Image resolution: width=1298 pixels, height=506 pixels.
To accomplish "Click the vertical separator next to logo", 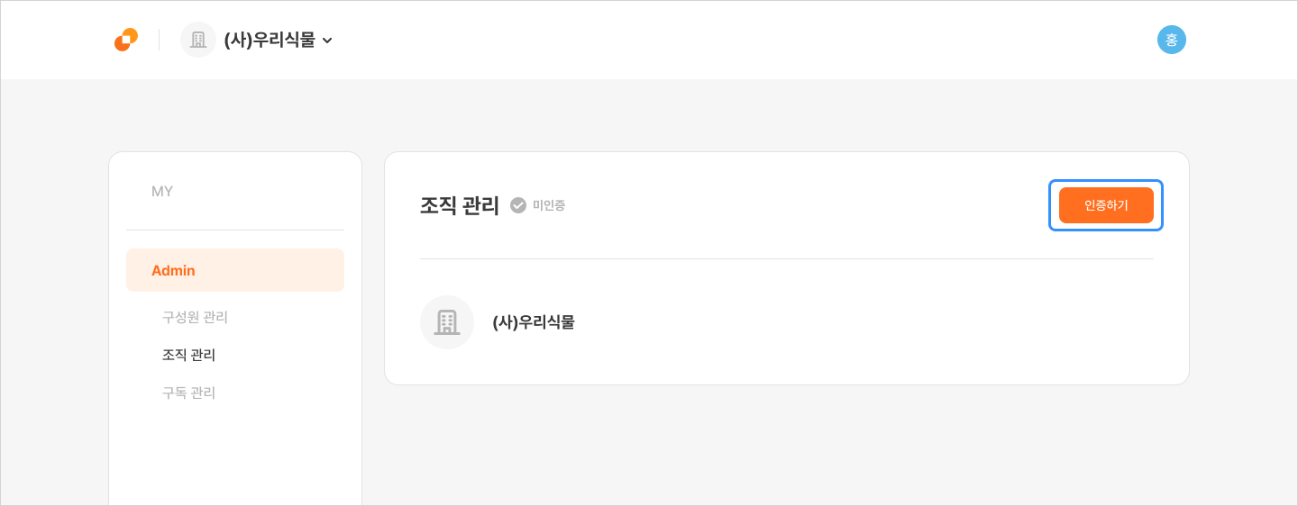I will (160, 40).
